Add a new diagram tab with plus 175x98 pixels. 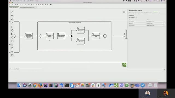[36, 8]
